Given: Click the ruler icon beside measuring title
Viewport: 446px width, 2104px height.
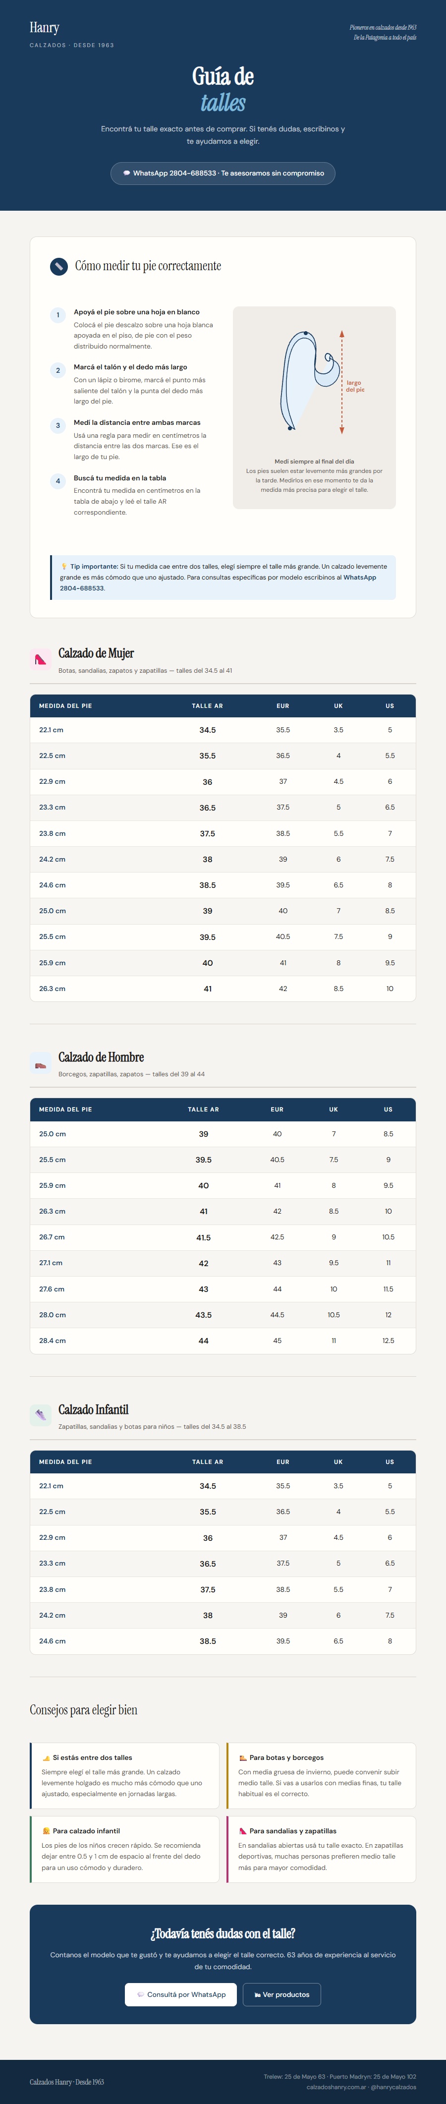Looking at the screenshot, I should pos(59,266).
